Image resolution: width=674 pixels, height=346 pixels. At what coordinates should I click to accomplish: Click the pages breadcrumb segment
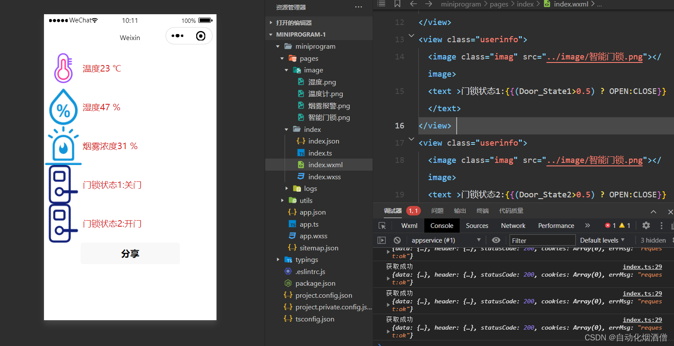pos(499,4)
